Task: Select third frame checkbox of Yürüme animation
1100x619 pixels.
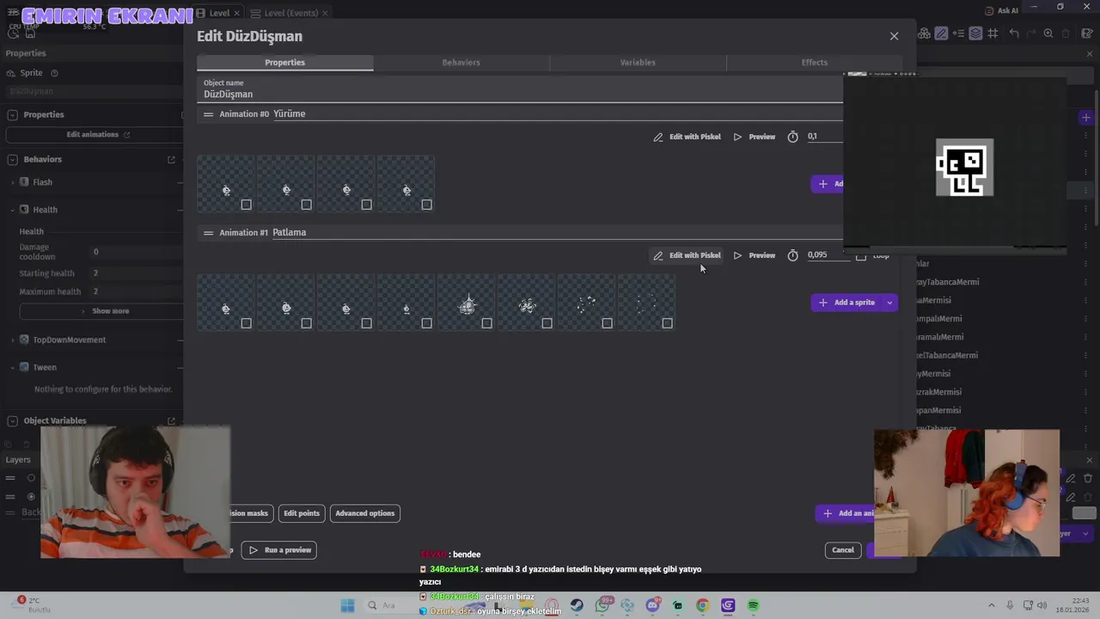Action: (x=367, y=205)
